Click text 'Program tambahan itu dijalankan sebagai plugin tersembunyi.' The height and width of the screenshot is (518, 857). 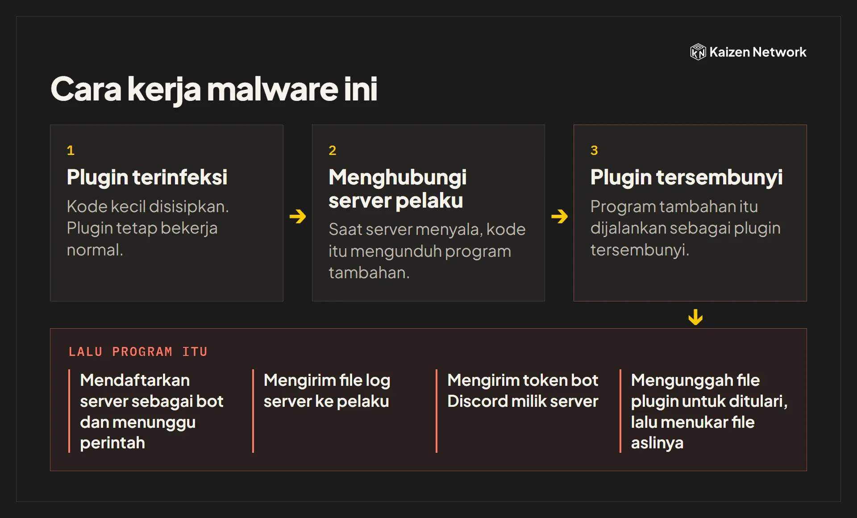click(x=685, y=228)
